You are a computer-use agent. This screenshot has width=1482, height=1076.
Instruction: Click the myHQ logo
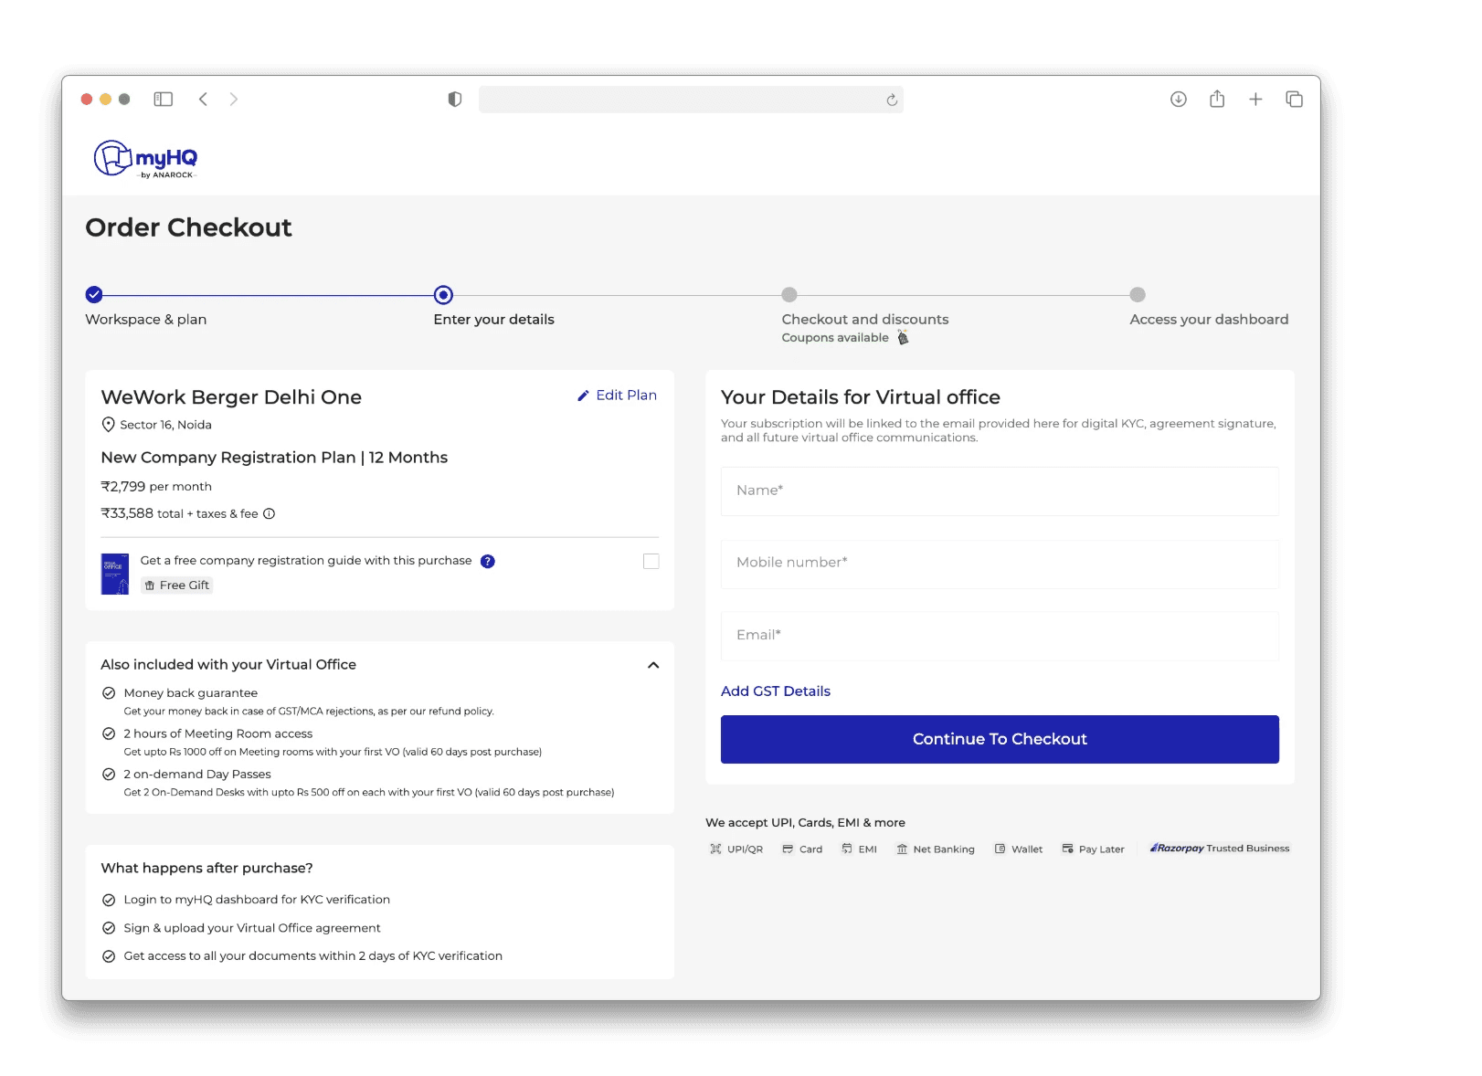tap(145, 159)
